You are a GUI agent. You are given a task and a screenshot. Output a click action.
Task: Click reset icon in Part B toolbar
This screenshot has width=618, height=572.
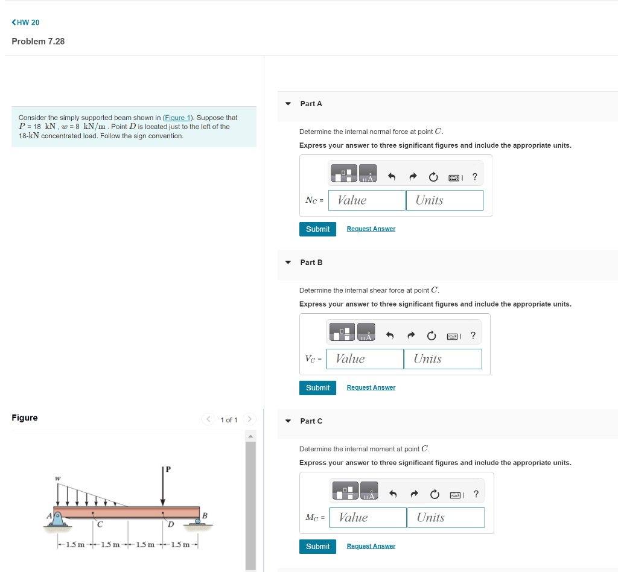[x=432, y=335]
